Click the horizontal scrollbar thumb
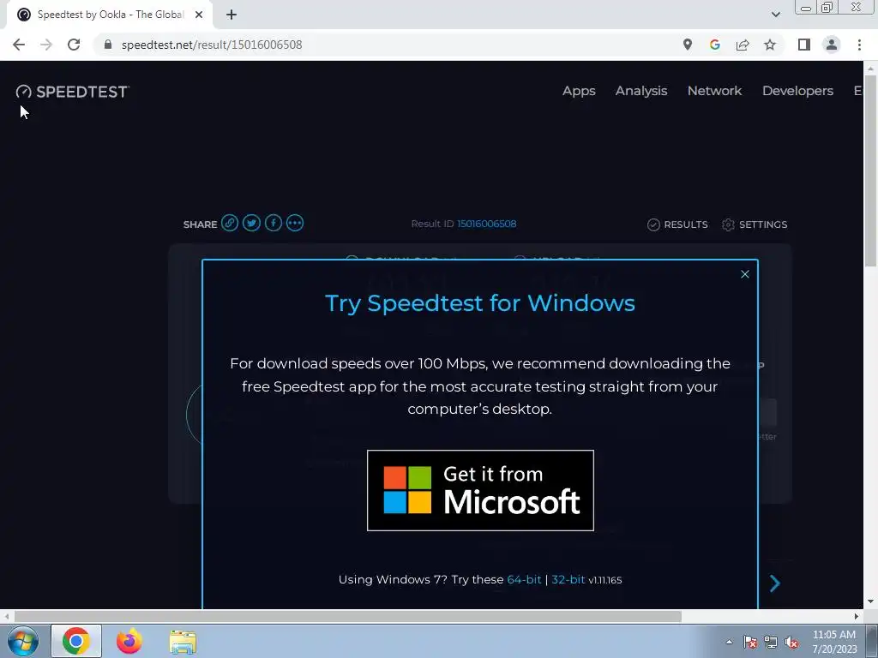 (x=347, y=616)
